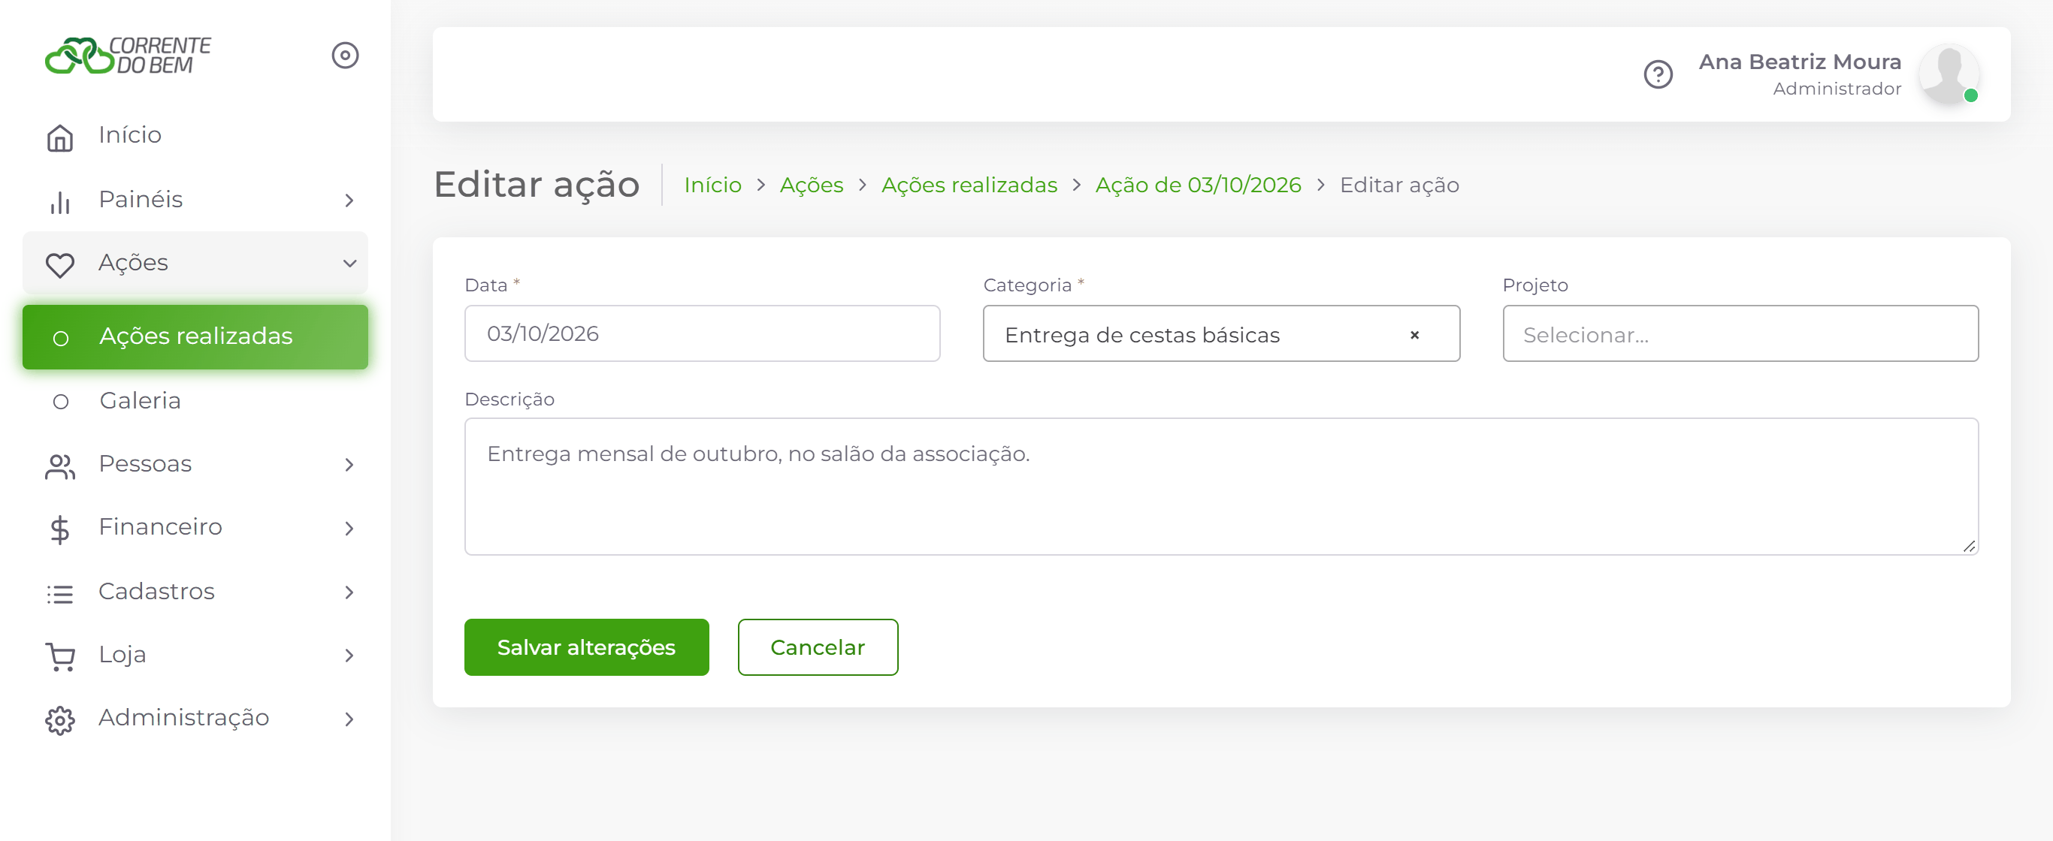Follow the Ação de 03/10/2026 breadcrumb
The image size is (2053, 841).
click(x=1198, y=185)
